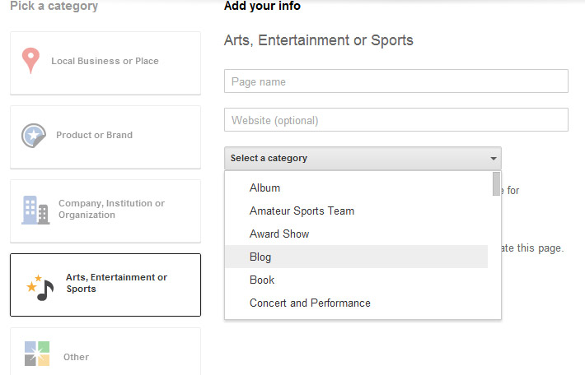
Task: Click the Website (optional) field
Action: (x=395, y=120)
